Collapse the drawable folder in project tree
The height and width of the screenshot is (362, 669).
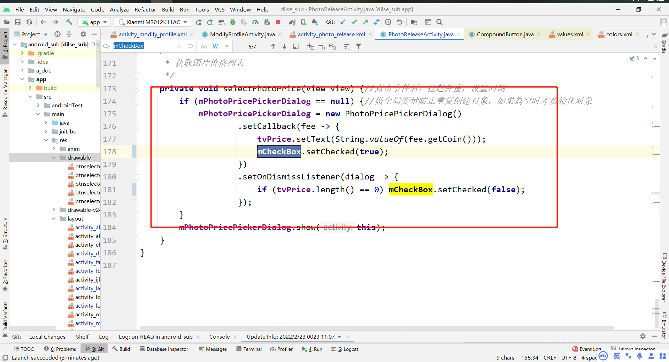53,157
